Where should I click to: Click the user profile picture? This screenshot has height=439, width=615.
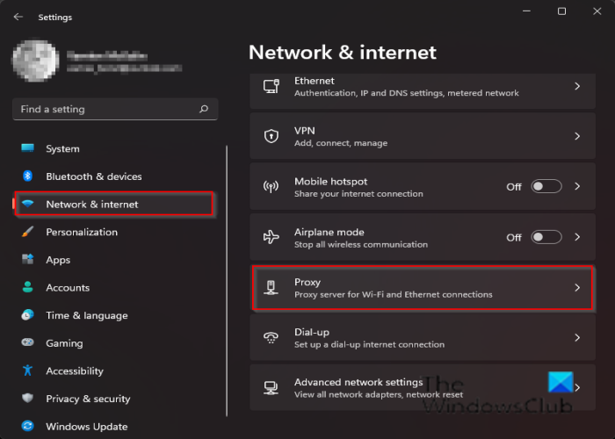point(36,61)
